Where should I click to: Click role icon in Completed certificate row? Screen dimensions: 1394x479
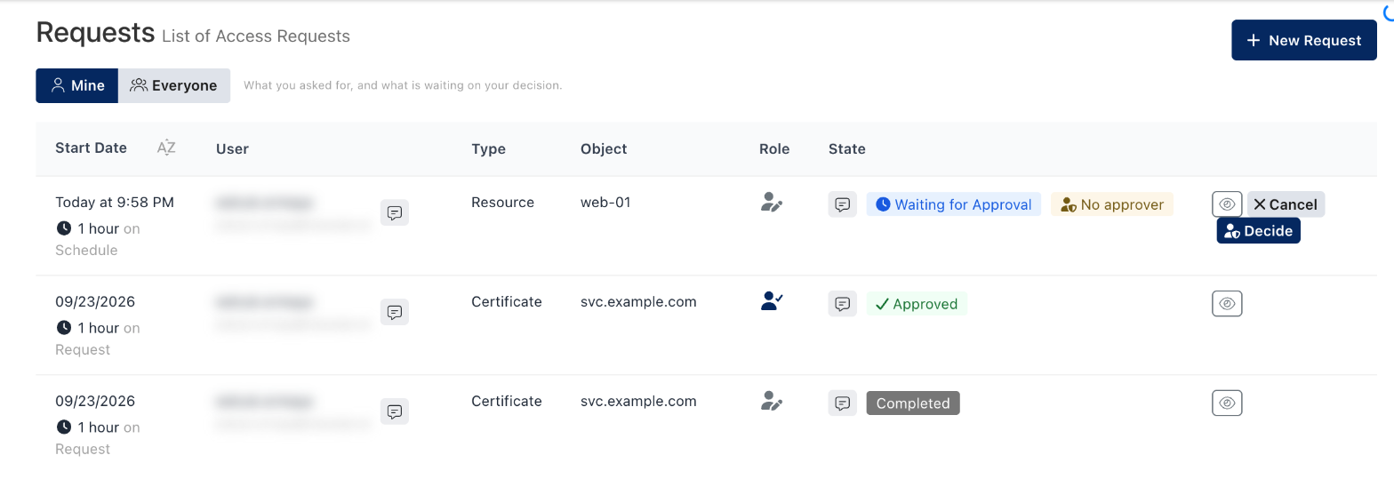(772, 401)
